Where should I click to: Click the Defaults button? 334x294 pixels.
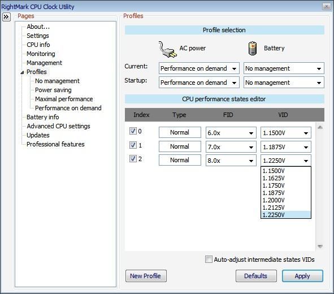pyautogui.click(x=256, y=276)
